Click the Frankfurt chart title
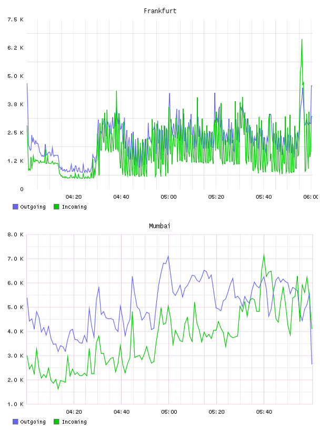Screen dimensions: 320x430 [x=160, y=11]
